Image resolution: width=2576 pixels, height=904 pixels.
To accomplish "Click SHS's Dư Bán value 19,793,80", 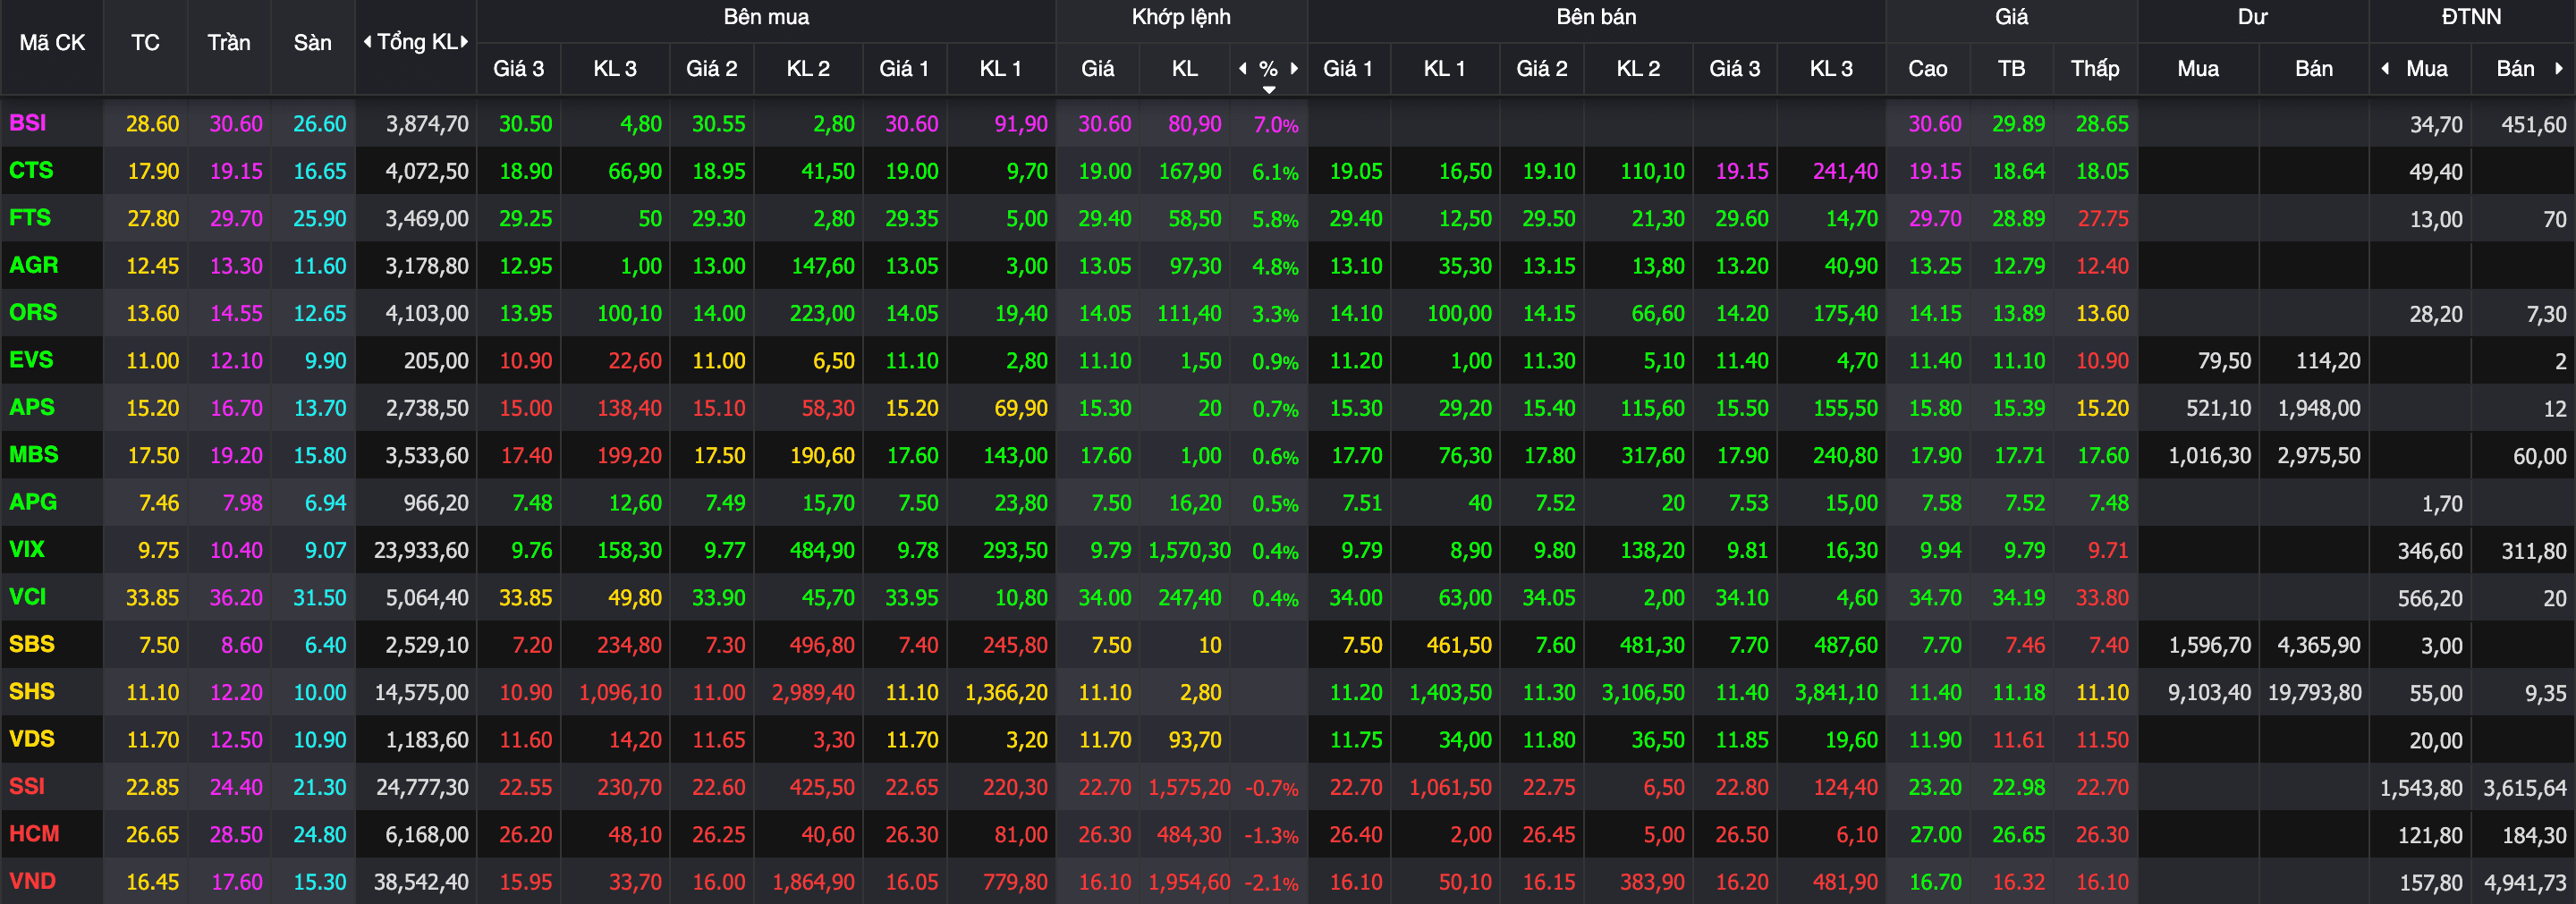I will pyautogui.click(x=2314, y=692).
